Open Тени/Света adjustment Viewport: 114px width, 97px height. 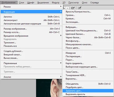(88, 72)
